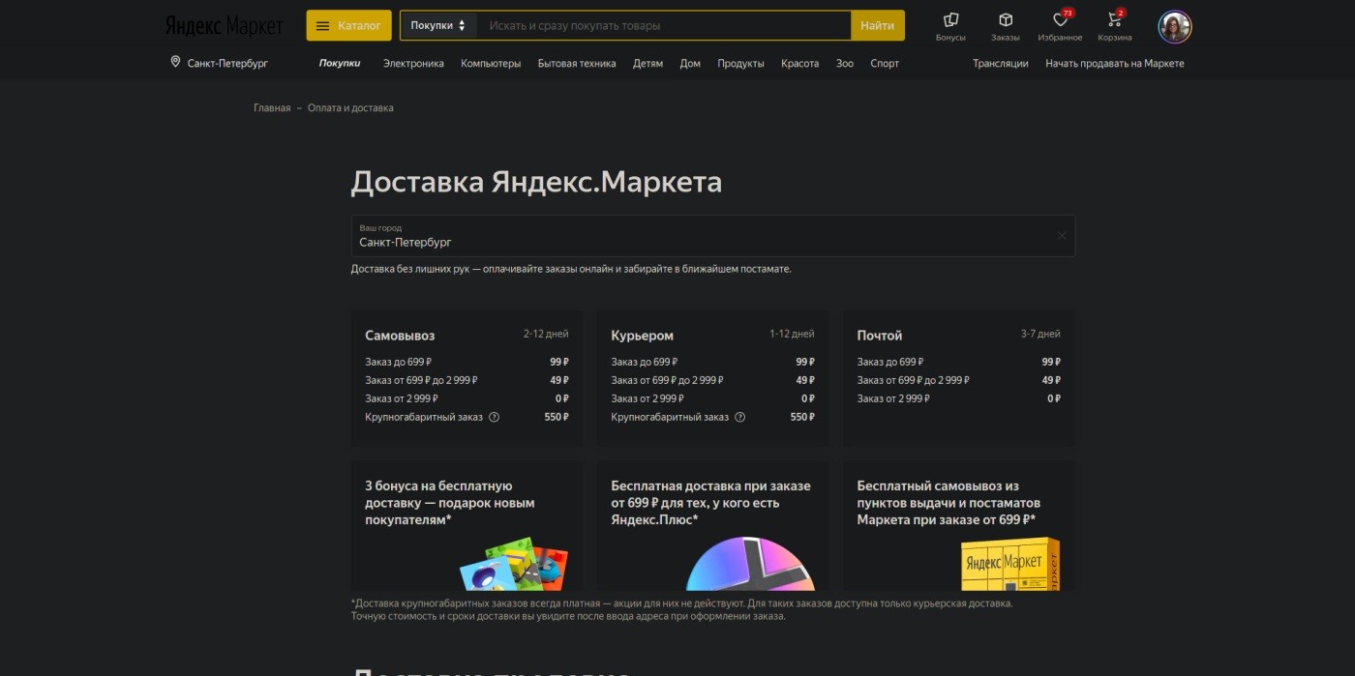This screenshot has width=1355, height=676.
Task: Open the Бытовая техника category
Action: (577, 63)
